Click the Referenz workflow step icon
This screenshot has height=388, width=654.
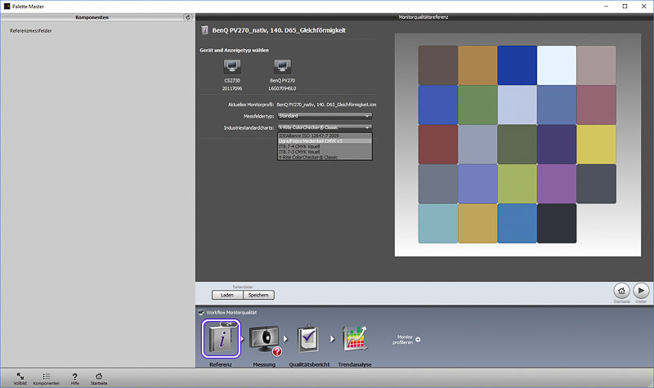[x=220, y=338]
